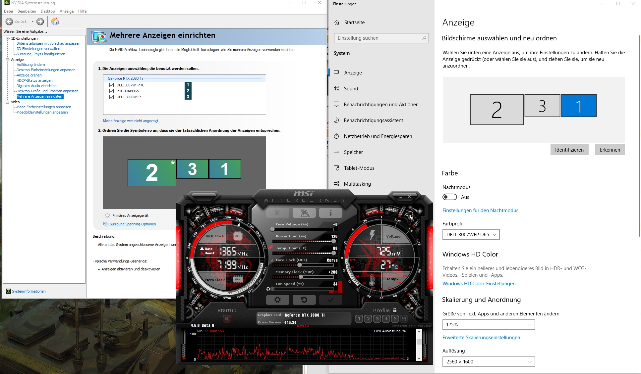Select Sound in the Settings sidebar

(351, 88)
